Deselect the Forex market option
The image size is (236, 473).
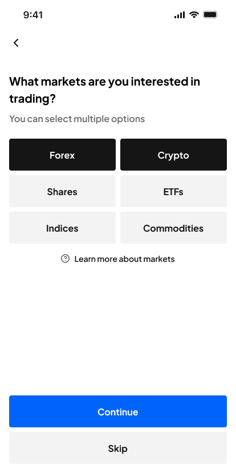[62, 155]
